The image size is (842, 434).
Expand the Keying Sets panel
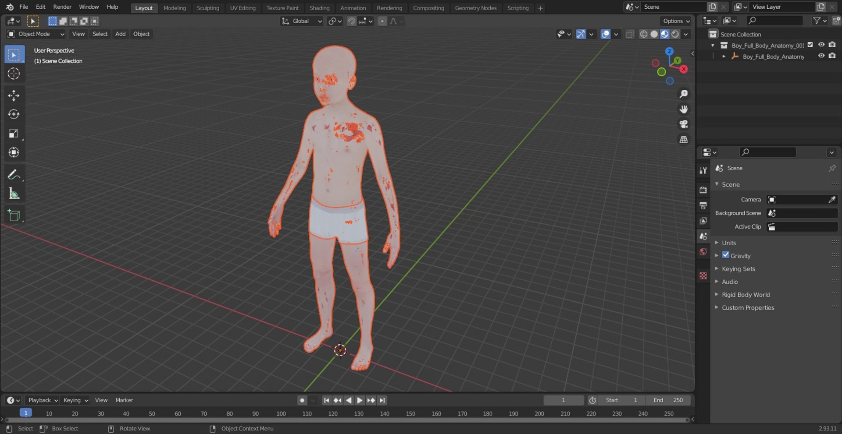click(x=738, y=268)
